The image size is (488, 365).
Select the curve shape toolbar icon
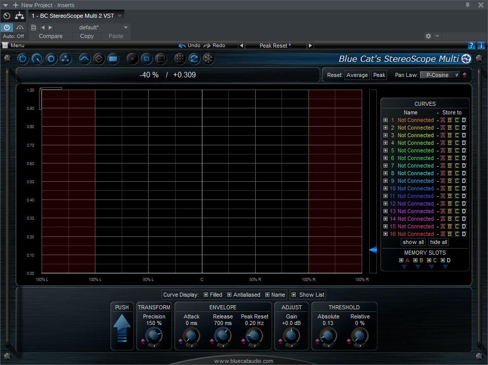[x=85, y=59]
